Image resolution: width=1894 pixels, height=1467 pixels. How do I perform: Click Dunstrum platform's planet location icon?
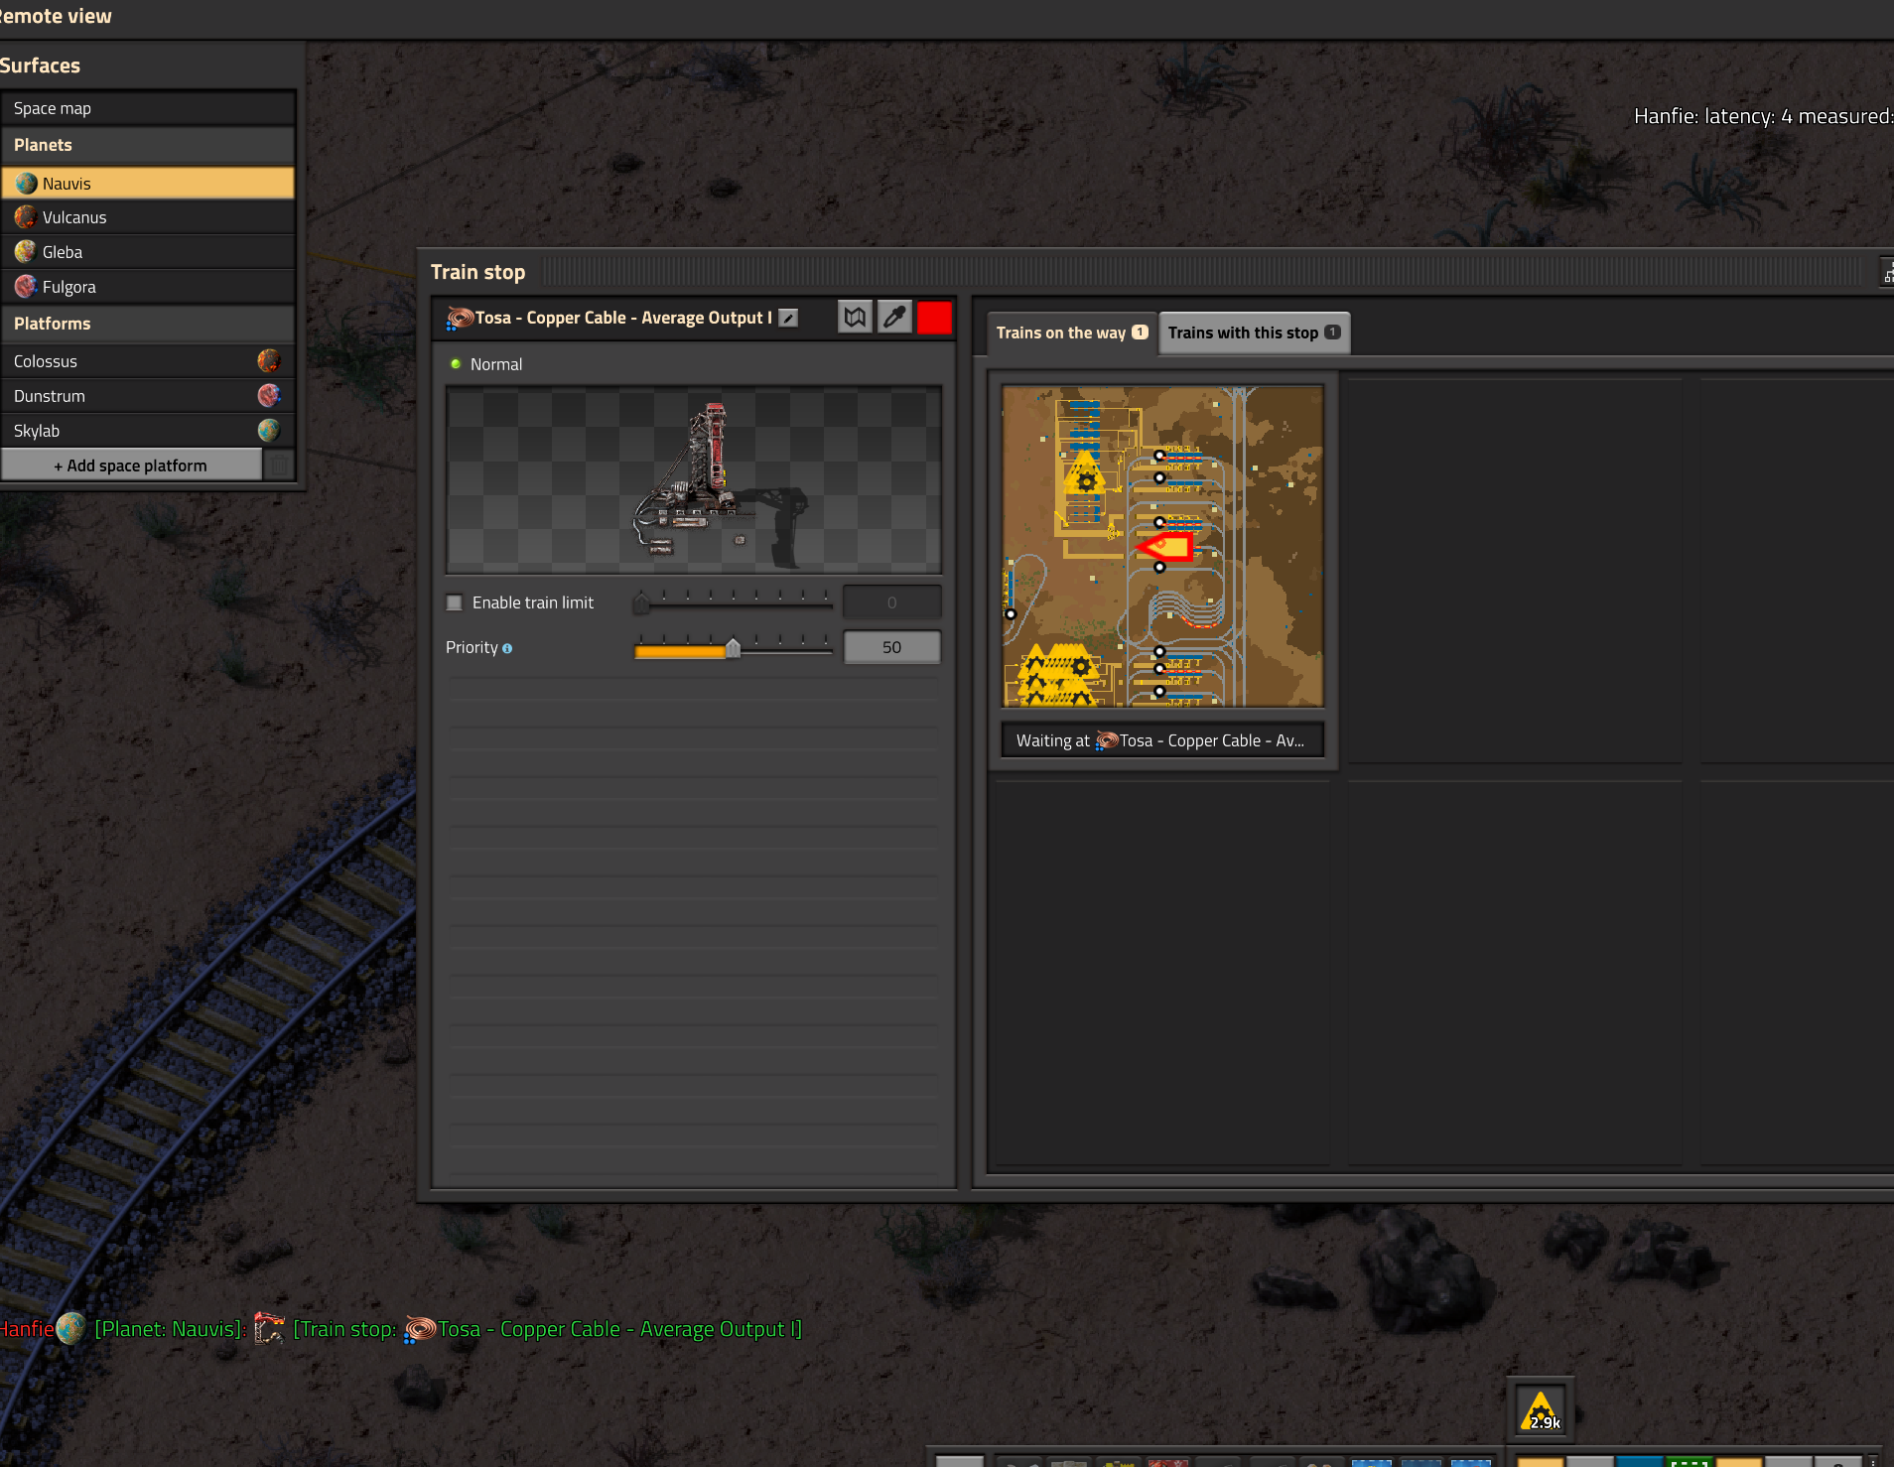(x=269, y=396)
